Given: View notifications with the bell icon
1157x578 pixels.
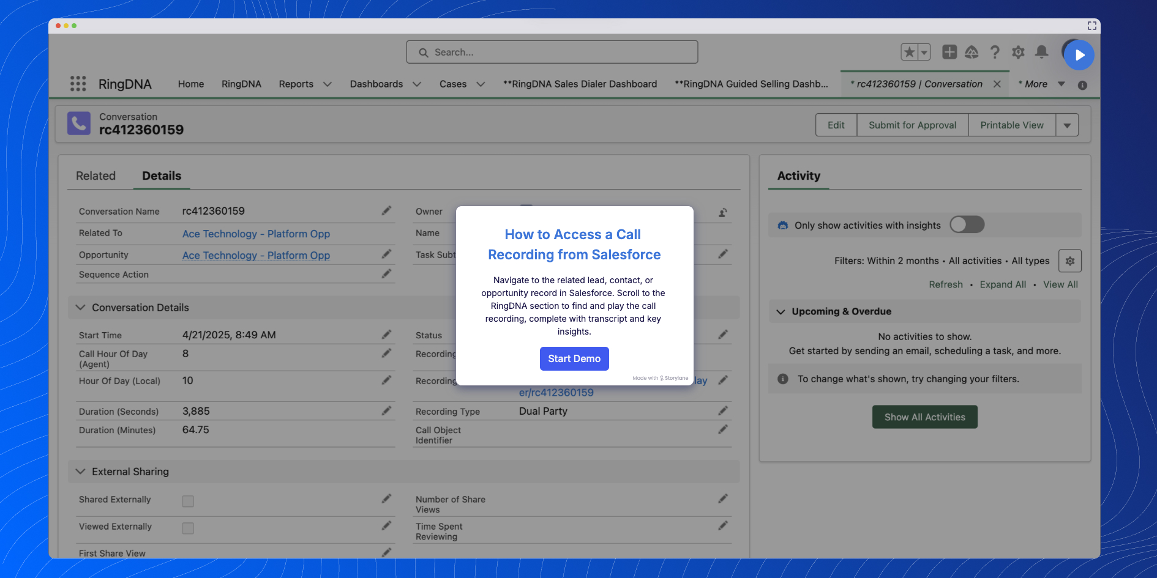Looking at the screenshot, I should point(1041,52).
